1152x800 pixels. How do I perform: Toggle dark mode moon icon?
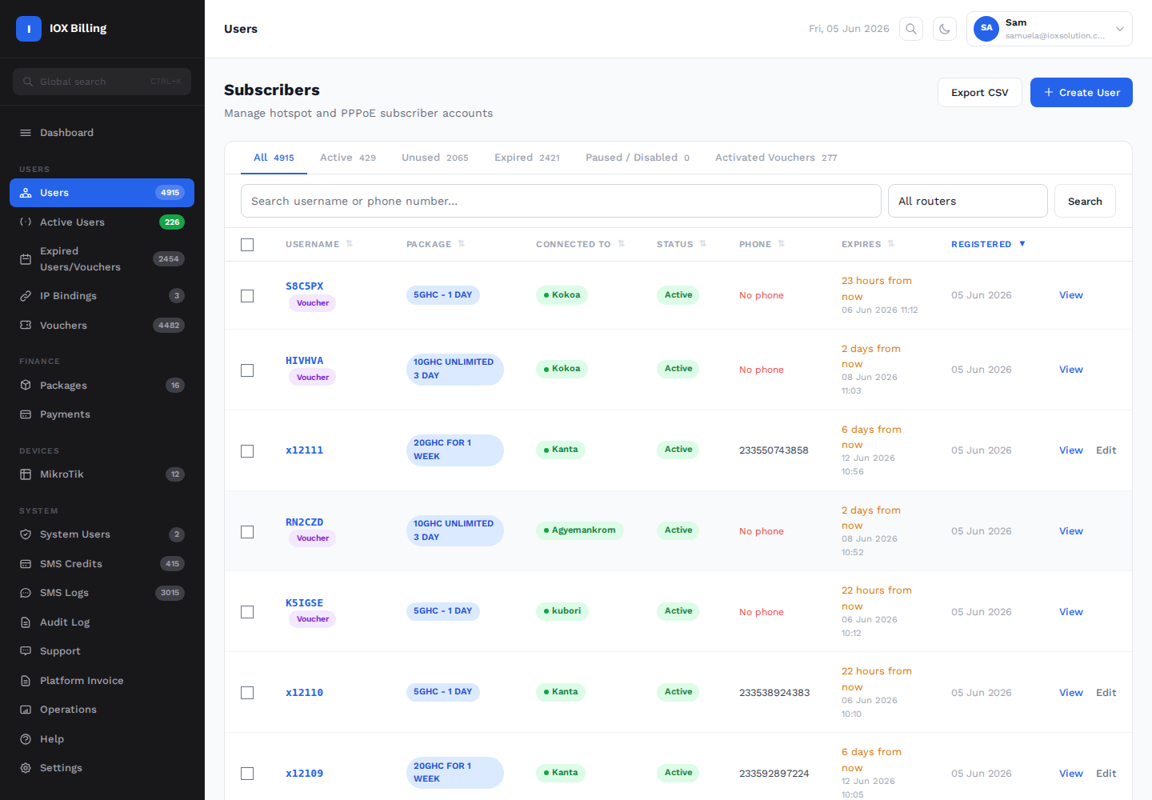coord(945,29)
